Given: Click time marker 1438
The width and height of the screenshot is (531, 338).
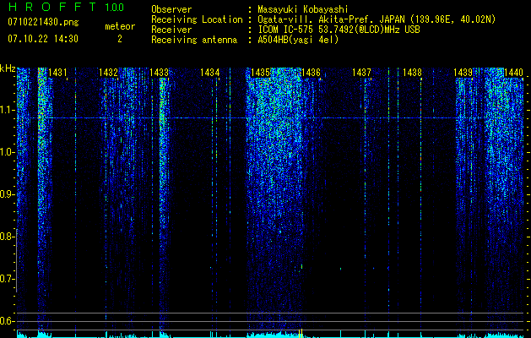Looking at the screenshot, I should [412, 72].
